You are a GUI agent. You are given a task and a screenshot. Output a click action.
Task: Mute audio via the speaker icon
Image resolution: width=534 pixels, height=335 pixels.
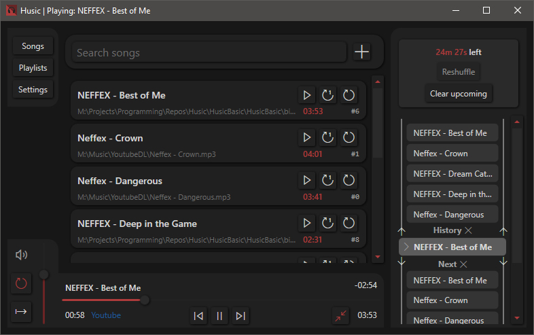point(21,255)
